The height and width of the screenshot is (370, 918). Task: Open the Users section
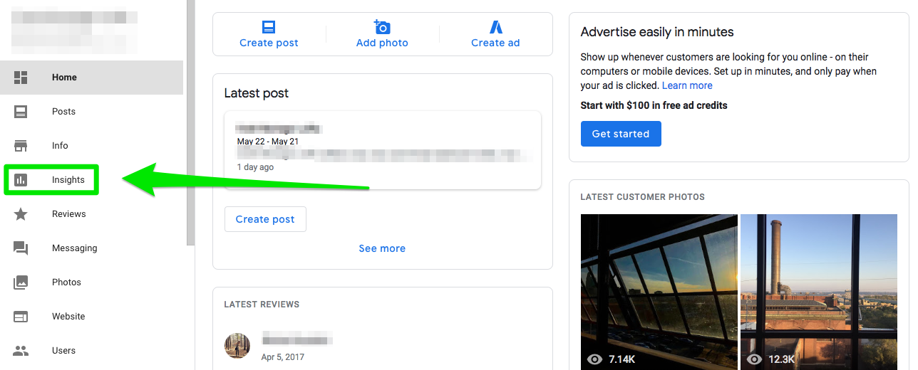(x=91, y=351)
